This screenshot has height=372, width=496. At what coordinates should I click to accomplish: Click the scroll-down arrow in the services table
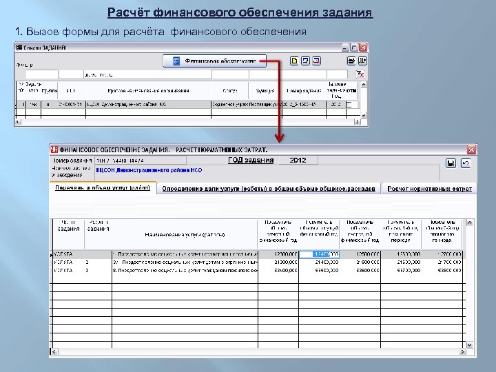click(470, 345)
